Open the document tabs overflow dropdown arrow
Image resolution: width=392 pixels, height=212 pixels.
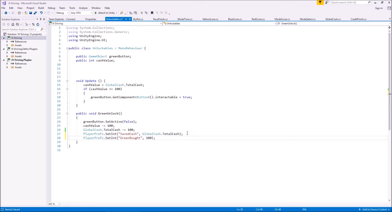pyautogui.click(x=390, y=19)
